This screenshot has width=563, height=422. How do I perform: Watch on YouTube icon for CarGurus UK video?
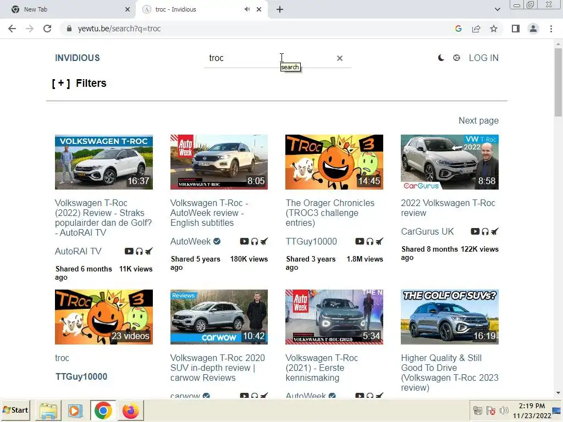tap(475, 231)
